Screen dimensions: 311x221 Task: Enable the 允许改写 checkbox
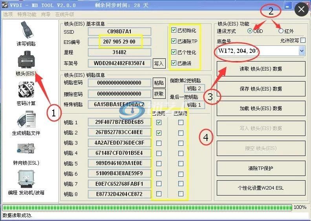tap(303, 40)
